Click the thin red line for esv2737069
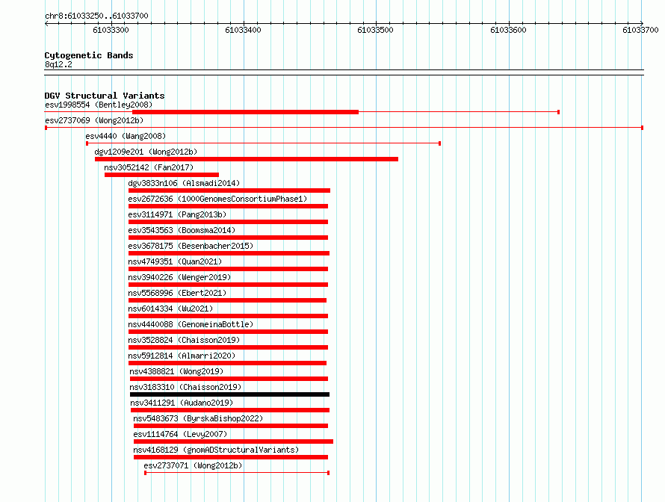665x502 pixels. (x=344, y=128)
